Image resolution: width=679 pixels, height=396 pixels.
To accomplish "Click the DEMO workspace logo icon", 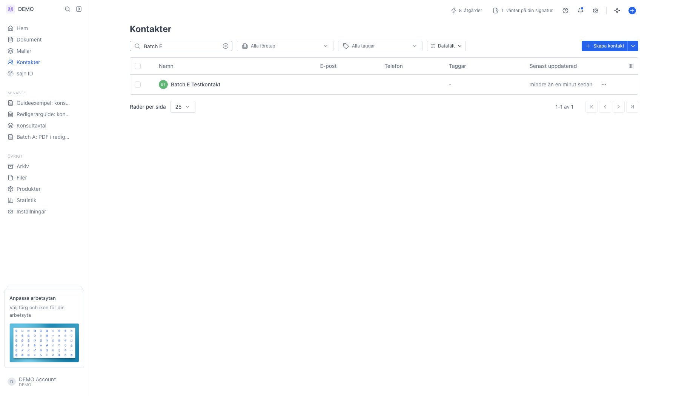I will [11, 9].
